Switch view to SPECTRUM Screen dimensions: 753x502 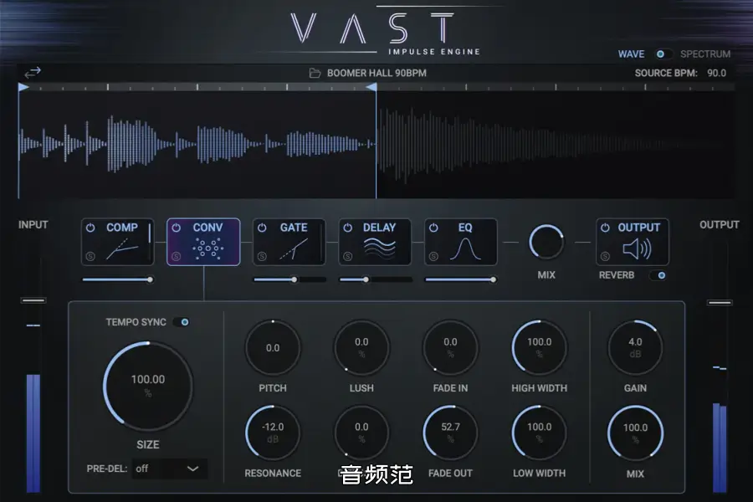(x=705, y=54)
